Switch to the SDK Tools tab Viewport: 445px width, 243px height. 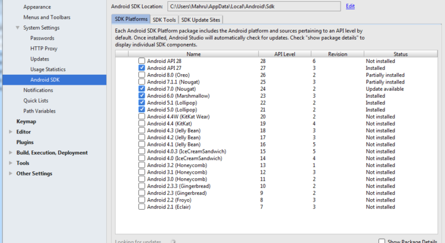tap(164, 20)
